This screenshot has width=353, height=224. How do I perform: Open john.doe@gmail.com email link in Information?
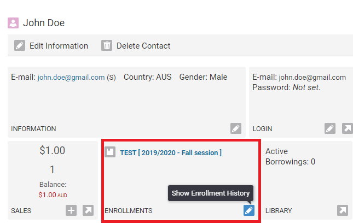71,78
